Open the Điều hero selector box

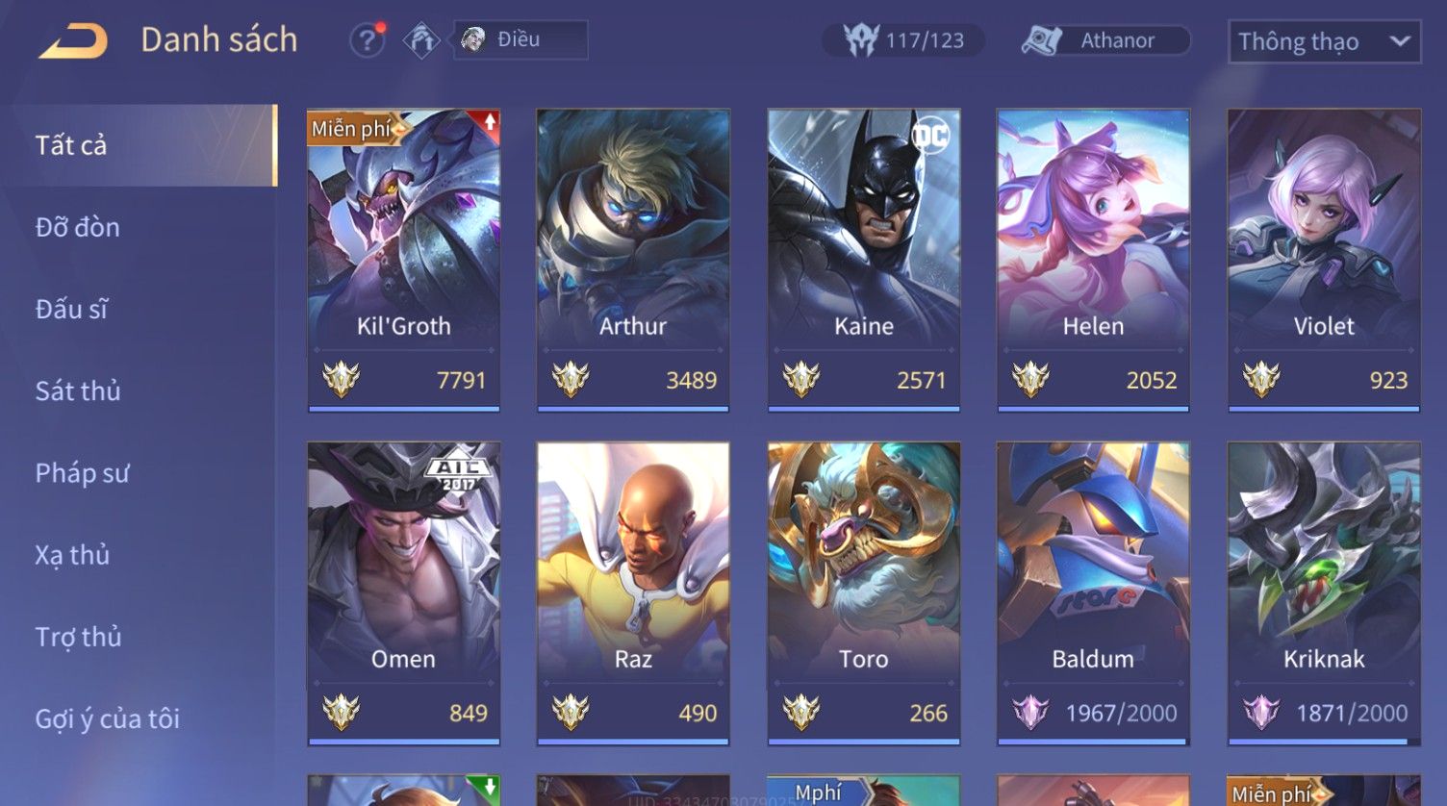point(520,40)
